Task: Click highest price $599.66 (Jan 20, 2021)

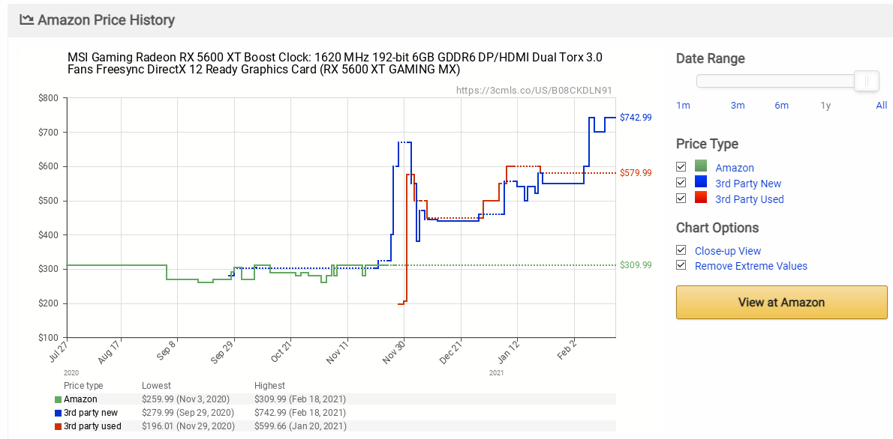Action: pyautogui.click(x=300, y=426)
